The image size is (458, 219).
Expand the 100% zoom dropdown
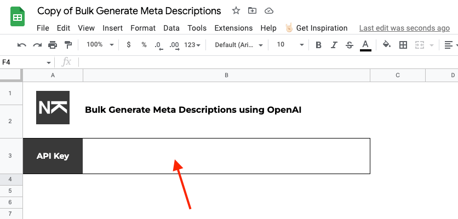point(101,45)
